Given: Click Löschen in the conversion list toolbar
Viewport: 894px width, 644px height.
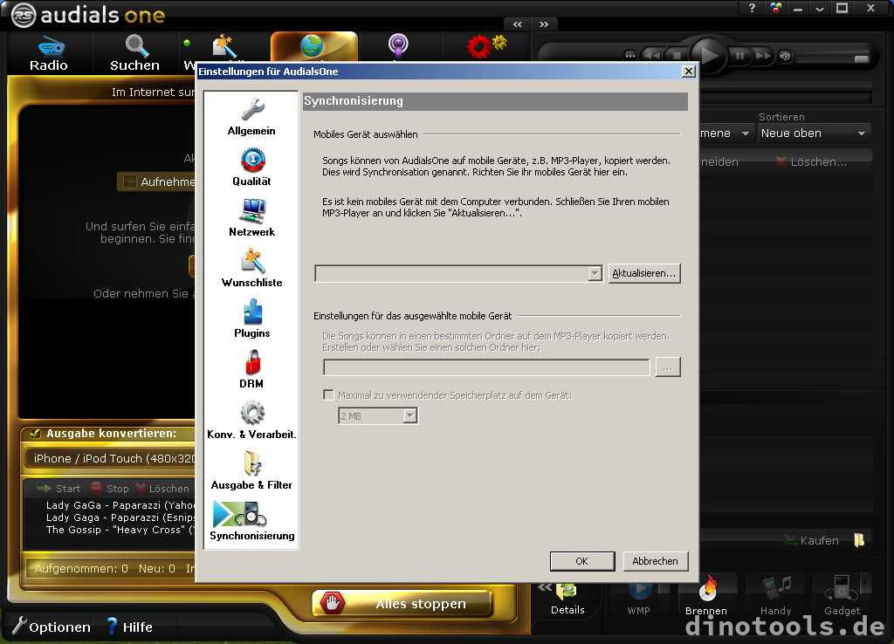Looking at the screenshot, I should click(x=162, y=489).
